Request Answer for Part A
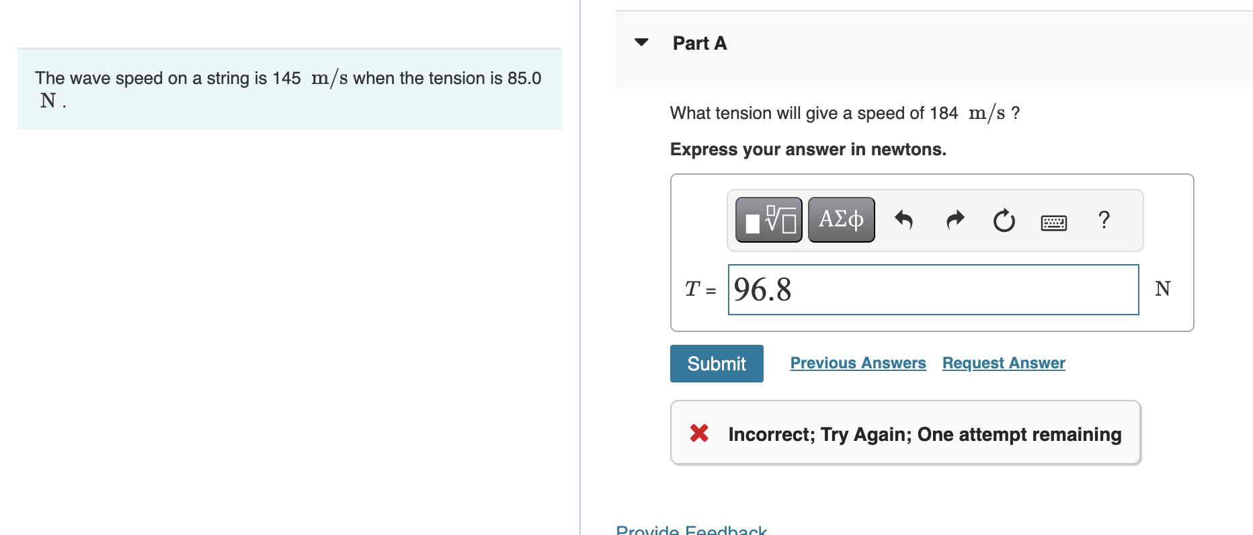 pos(1003,363)
